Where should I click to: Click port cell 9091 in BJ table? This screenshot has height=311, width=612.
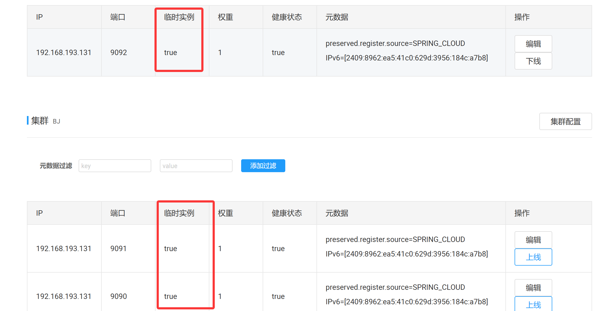click(x=118, y=248)
